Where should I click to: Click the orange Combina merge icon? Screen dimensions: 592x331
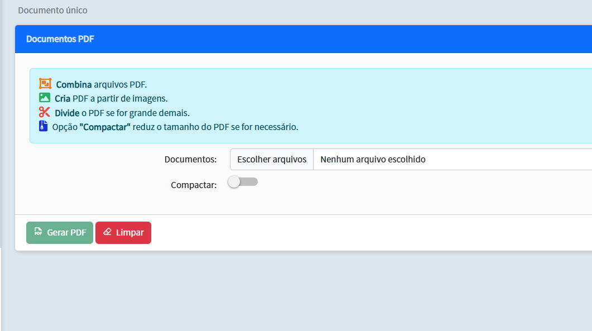point(44,83)
